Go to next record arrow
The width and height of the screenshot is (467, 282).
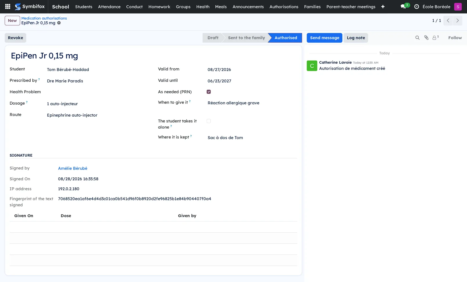(457, 20)
